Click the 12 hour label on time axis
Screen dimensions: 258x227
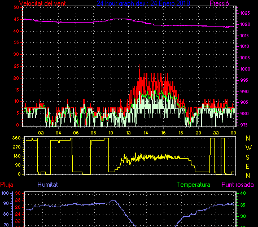tap(128, 133)
